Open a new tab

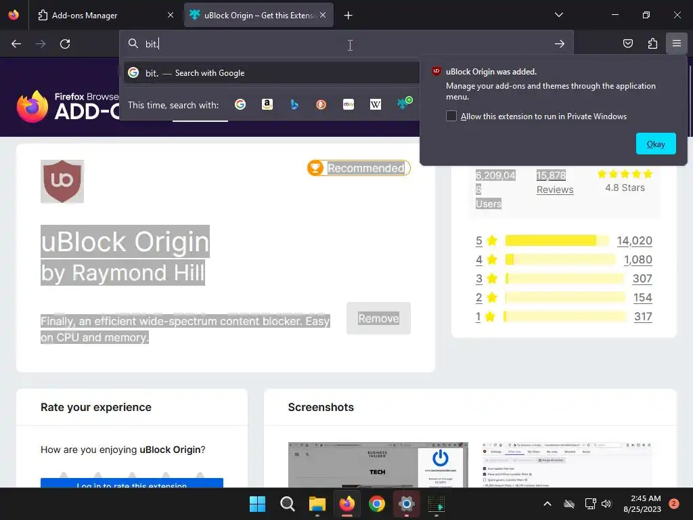pos(348,16)
